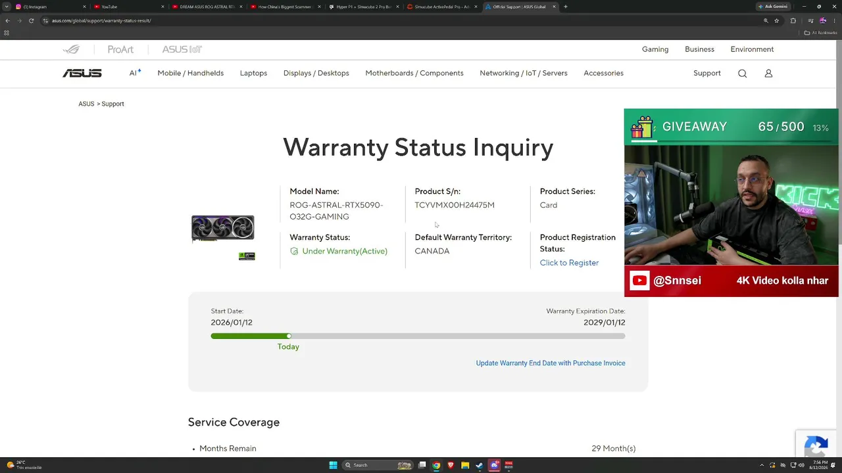Switch to the Instagram tab

click(49, 7)
